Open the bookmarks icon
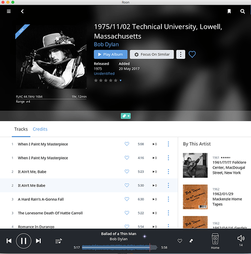 click(229, 11)
